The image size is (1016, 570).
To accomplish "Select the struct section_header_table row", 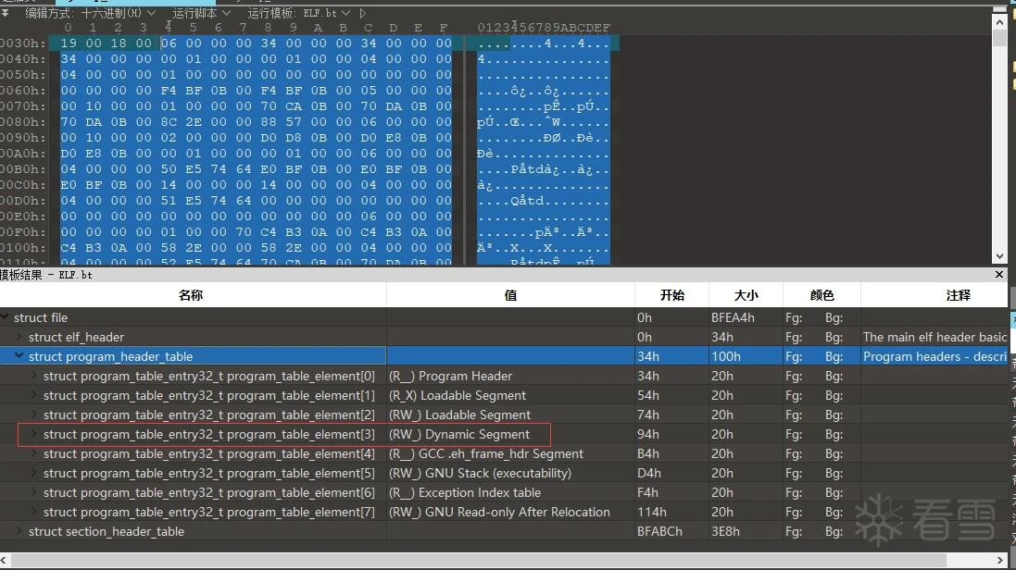I will [504, 531].
